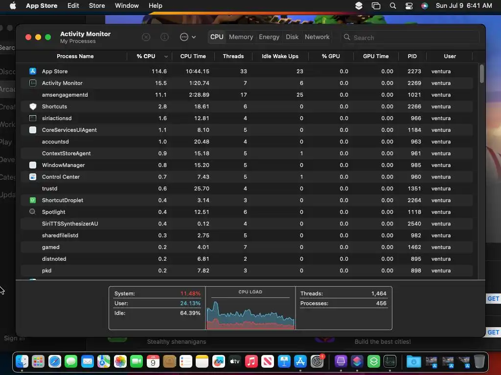
Task: Click the stop process (X) toolbar icon
Action: (146, 37)
